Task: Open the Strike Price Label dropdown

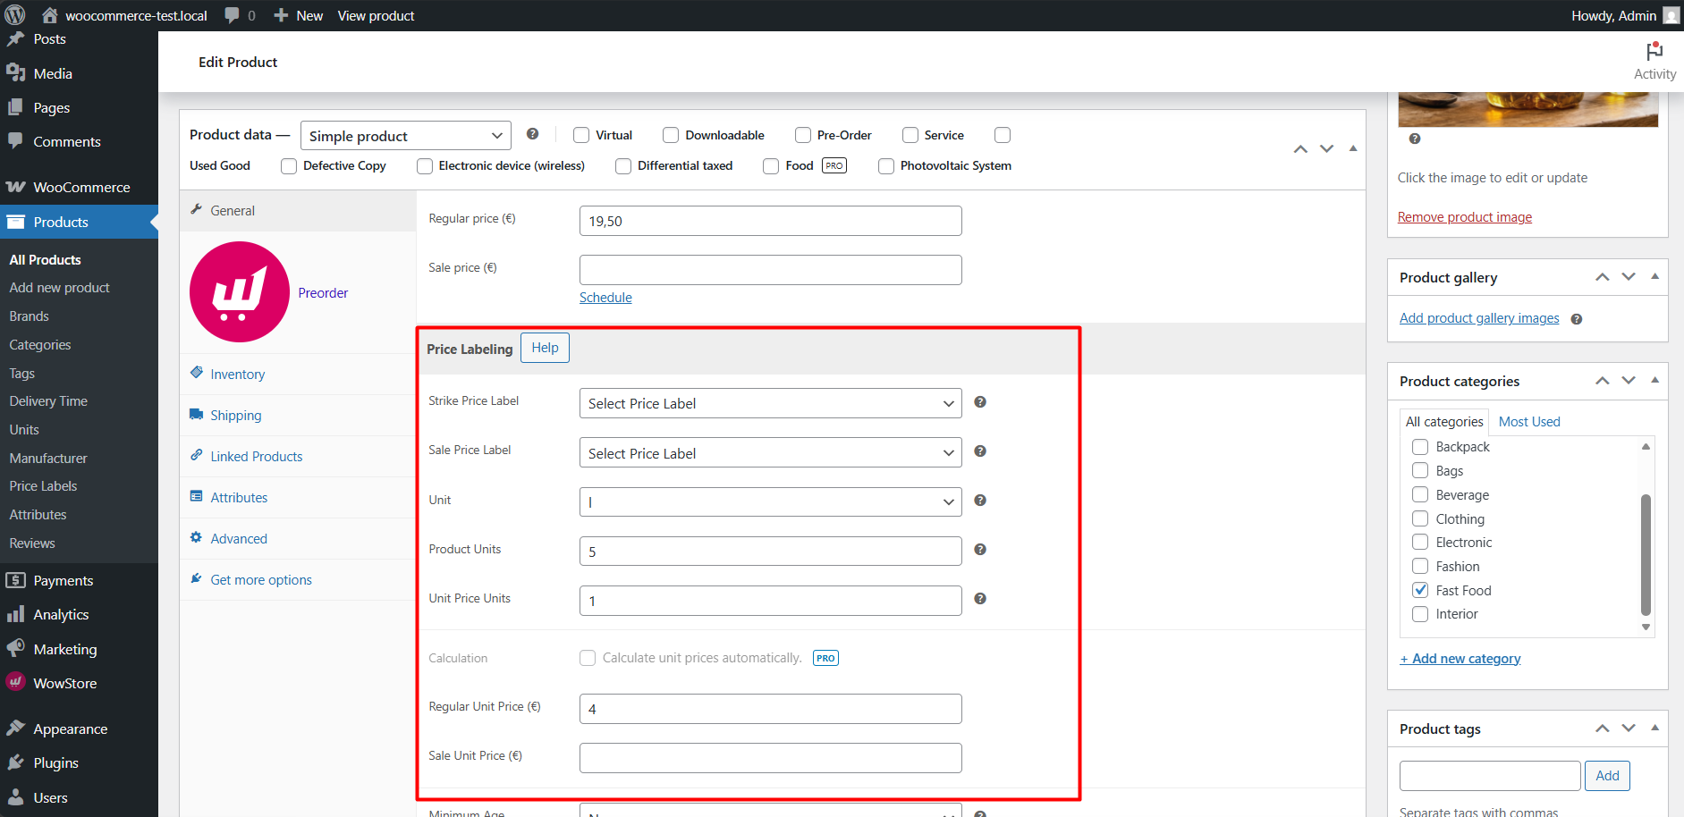Action: pos(769,403)
